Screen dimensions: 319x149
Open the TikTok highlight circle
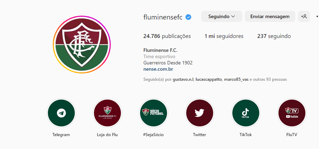point(246,113)
